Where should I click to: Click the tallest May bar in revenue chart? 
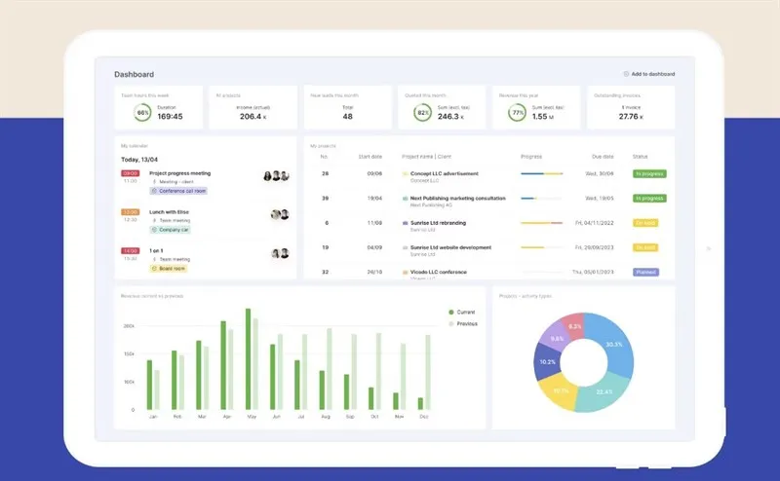pyautogui.click(x=251, y=360)
